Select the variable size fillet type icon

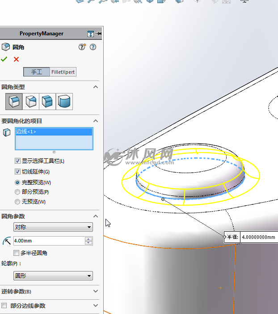[31, 102]
